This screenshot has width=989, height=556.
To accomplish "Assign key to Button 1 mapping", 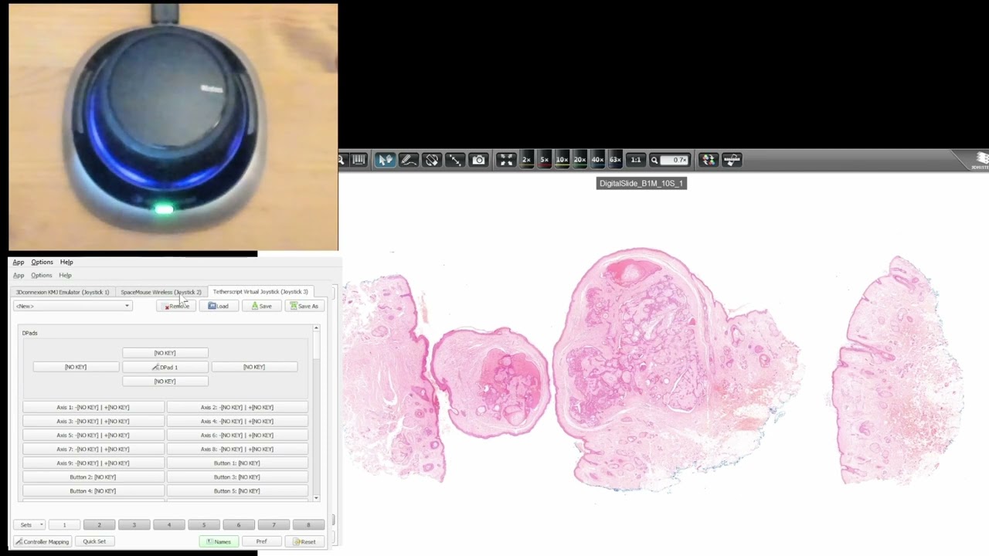I will [236, 463].
